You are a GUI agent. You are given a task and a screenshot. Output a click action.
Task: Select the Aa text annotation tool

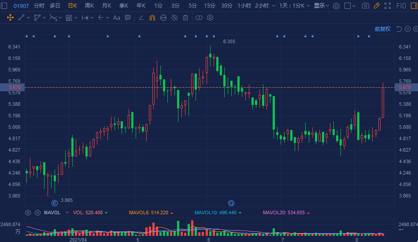click(x=116, y=18)
